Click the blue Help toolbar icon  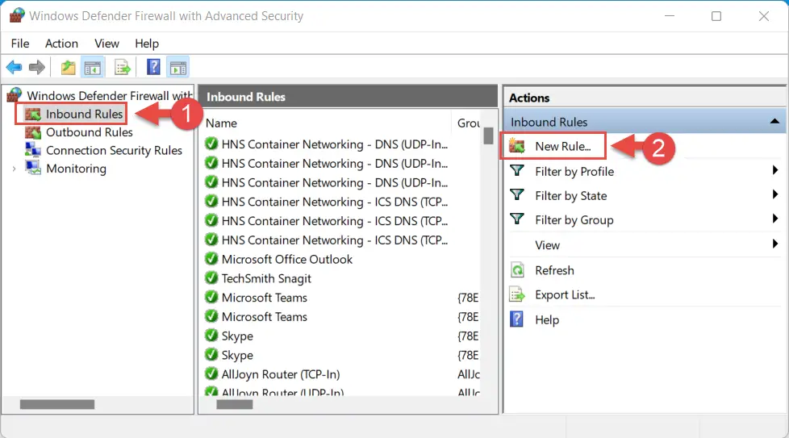(153, 66)
